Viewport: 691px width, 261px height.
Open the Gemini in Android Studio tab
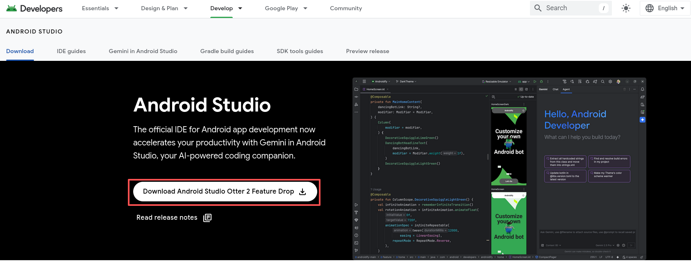tap(143, 51)
